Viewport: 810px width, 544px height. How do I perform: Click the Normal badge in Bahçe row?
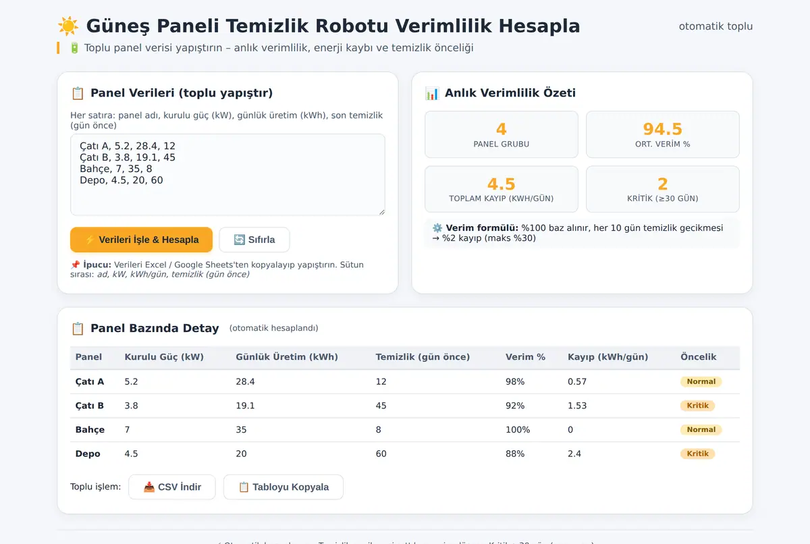[701, 430]
